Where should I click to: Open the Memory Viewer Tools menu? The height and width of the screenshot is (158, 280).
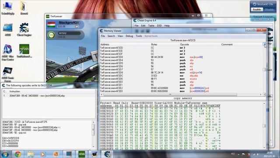pos(139,36)
